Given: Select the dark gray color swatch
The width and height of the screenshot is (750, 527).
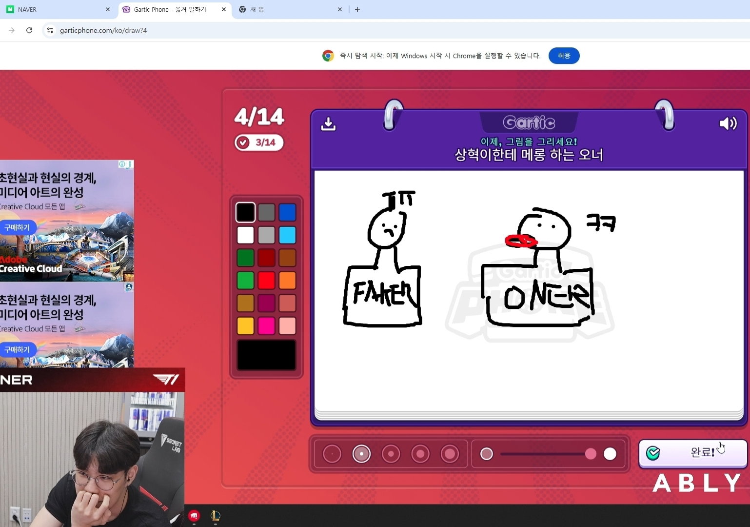Looking at the screenshot, I should pos(266,212).
